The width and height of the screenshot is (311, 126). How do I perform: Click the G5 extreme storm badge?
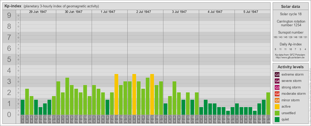click(x=277, y=75)
